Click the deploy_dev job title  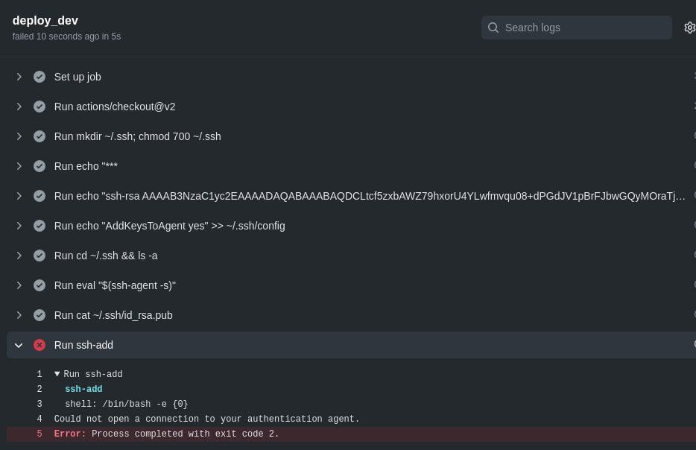tap(45, 20)
